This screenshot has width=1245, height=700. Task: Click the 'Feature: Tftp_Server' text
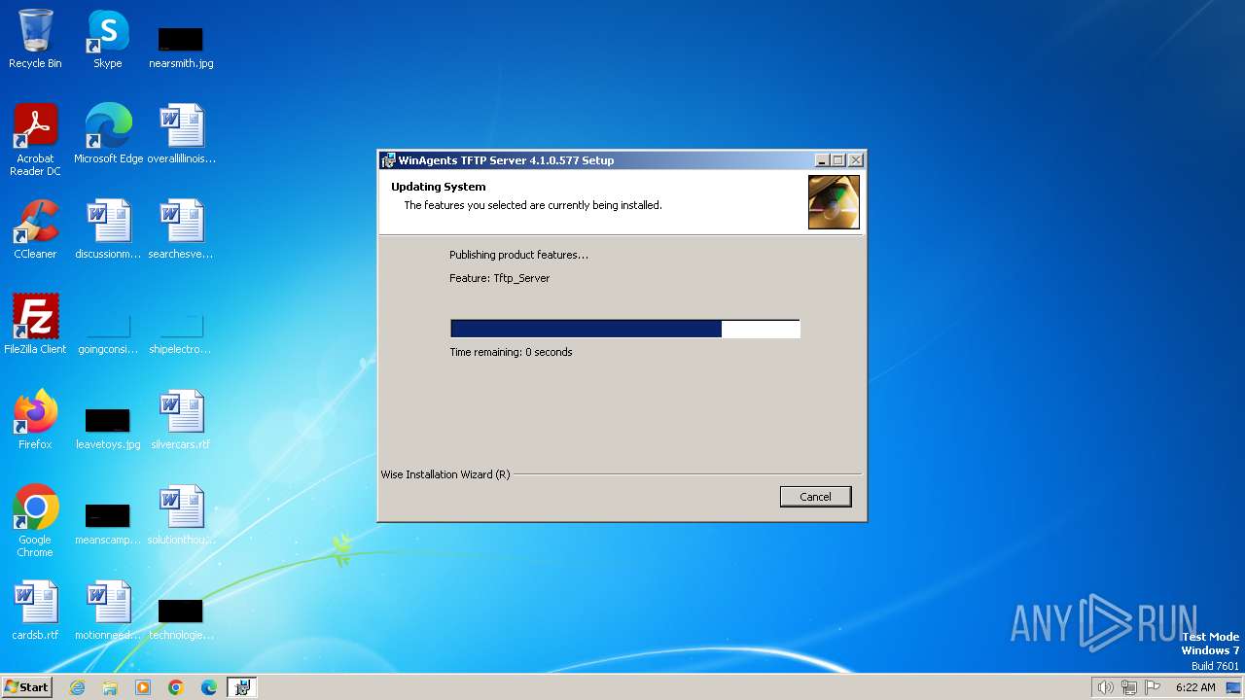(x=500, y=278)
